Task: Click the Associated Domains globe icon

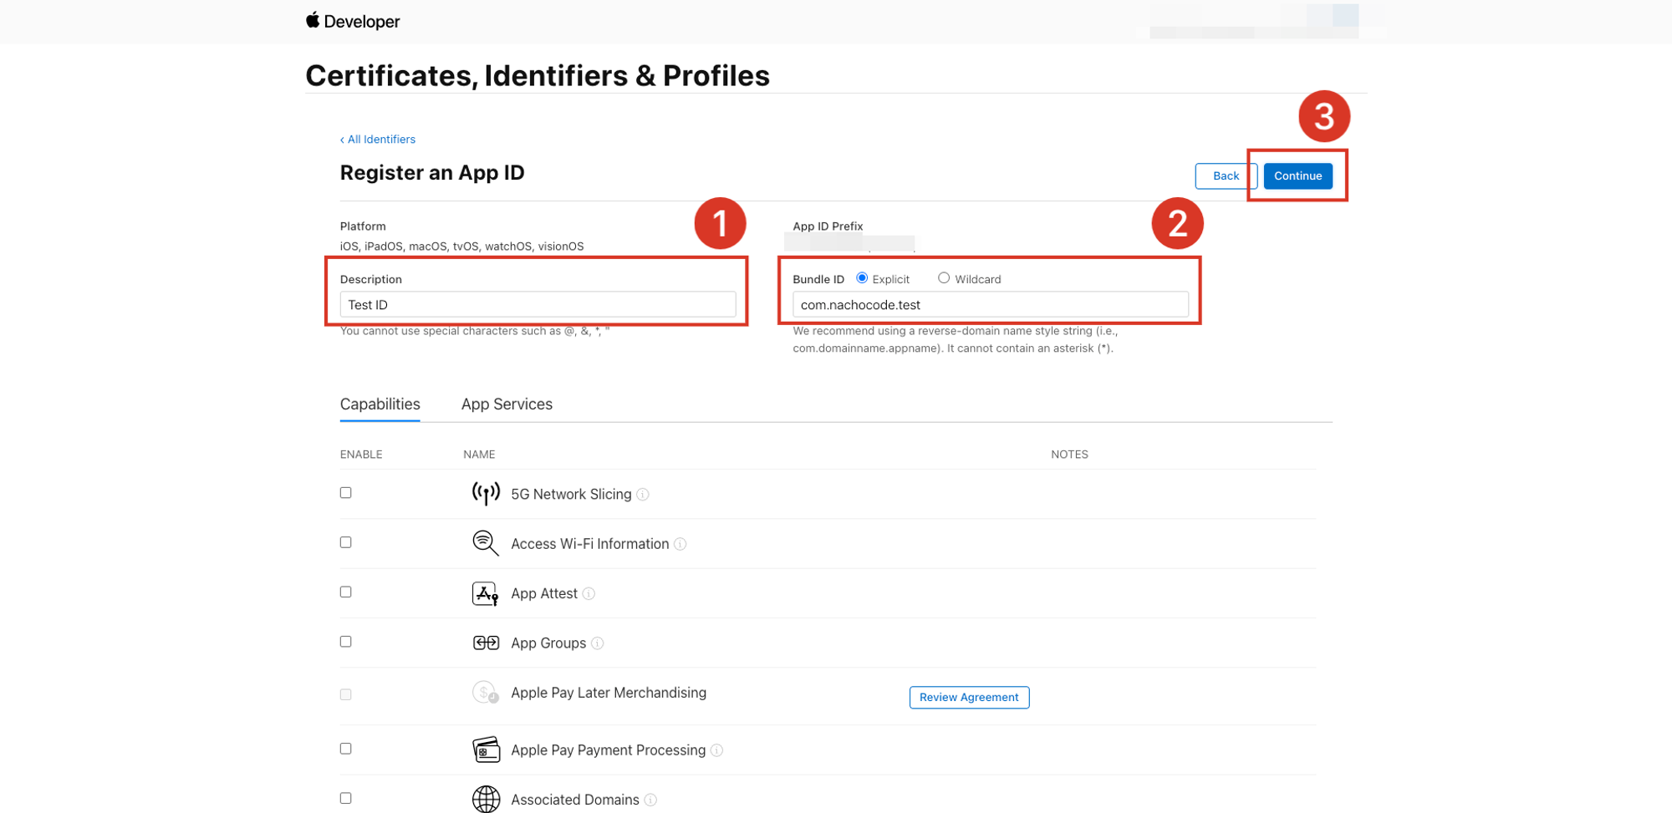Action: 486,799
